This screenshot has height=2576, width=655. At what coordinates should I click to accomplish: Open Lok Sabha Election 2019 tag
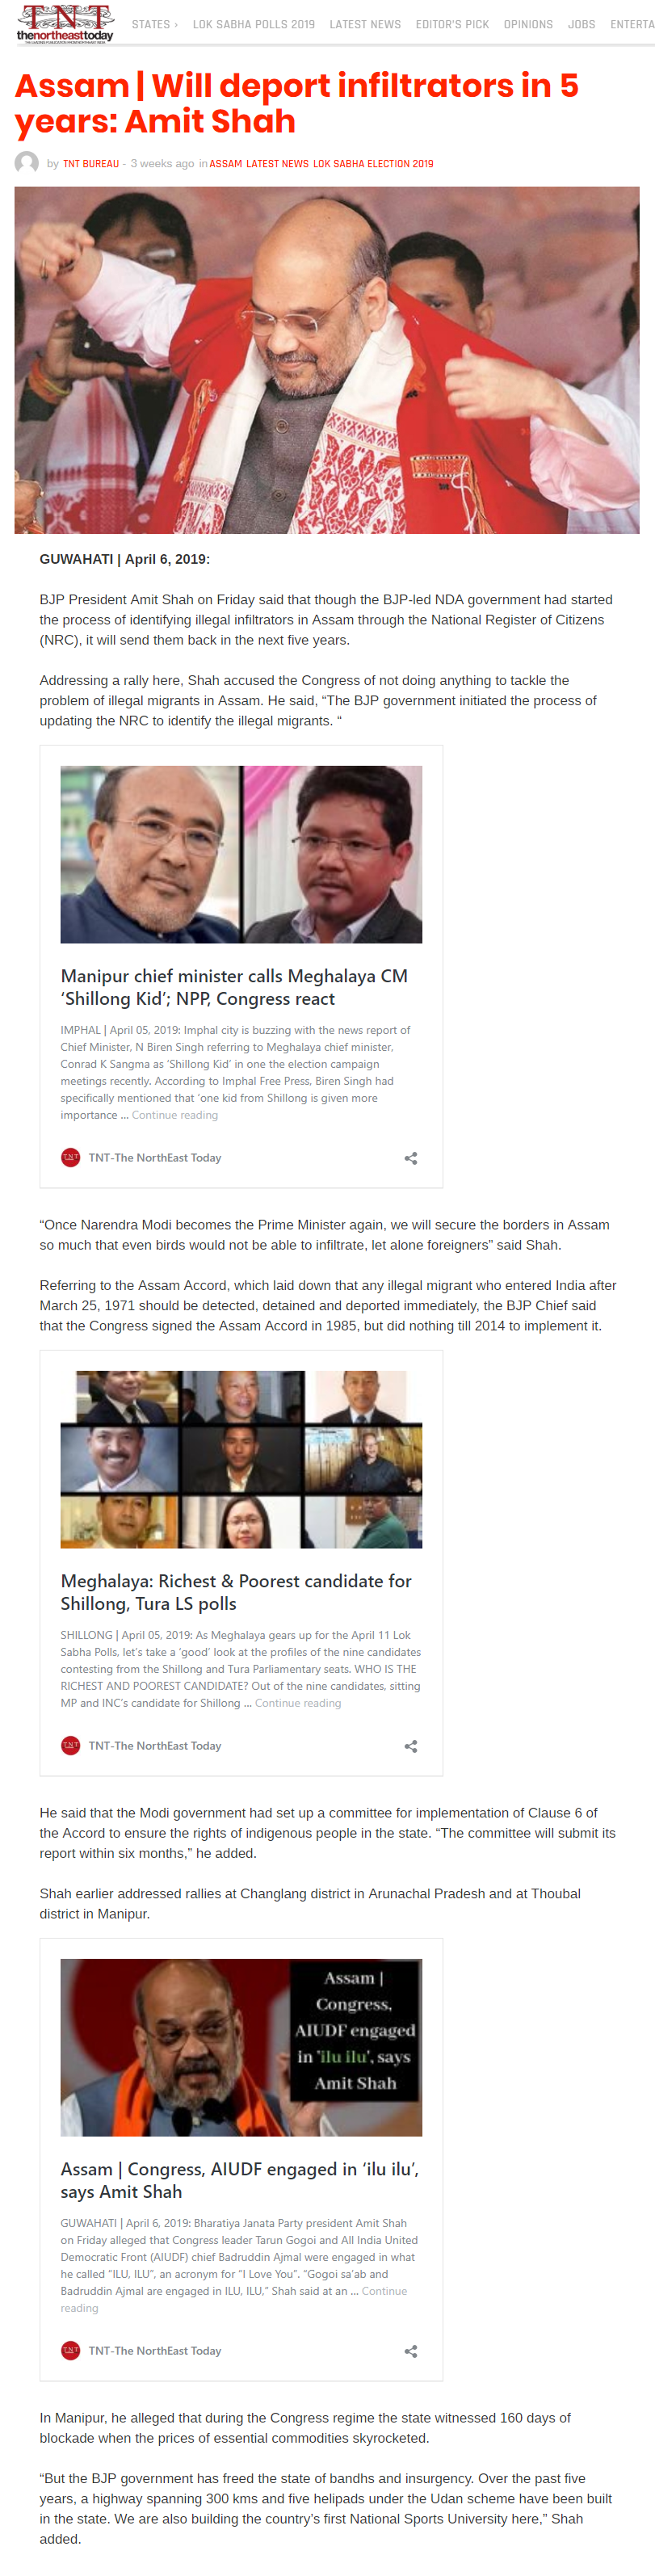click(373, 164)
